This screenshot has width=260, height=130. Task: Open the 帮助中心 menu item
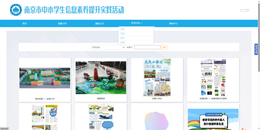pyautogui.click(x=173, y=23)
